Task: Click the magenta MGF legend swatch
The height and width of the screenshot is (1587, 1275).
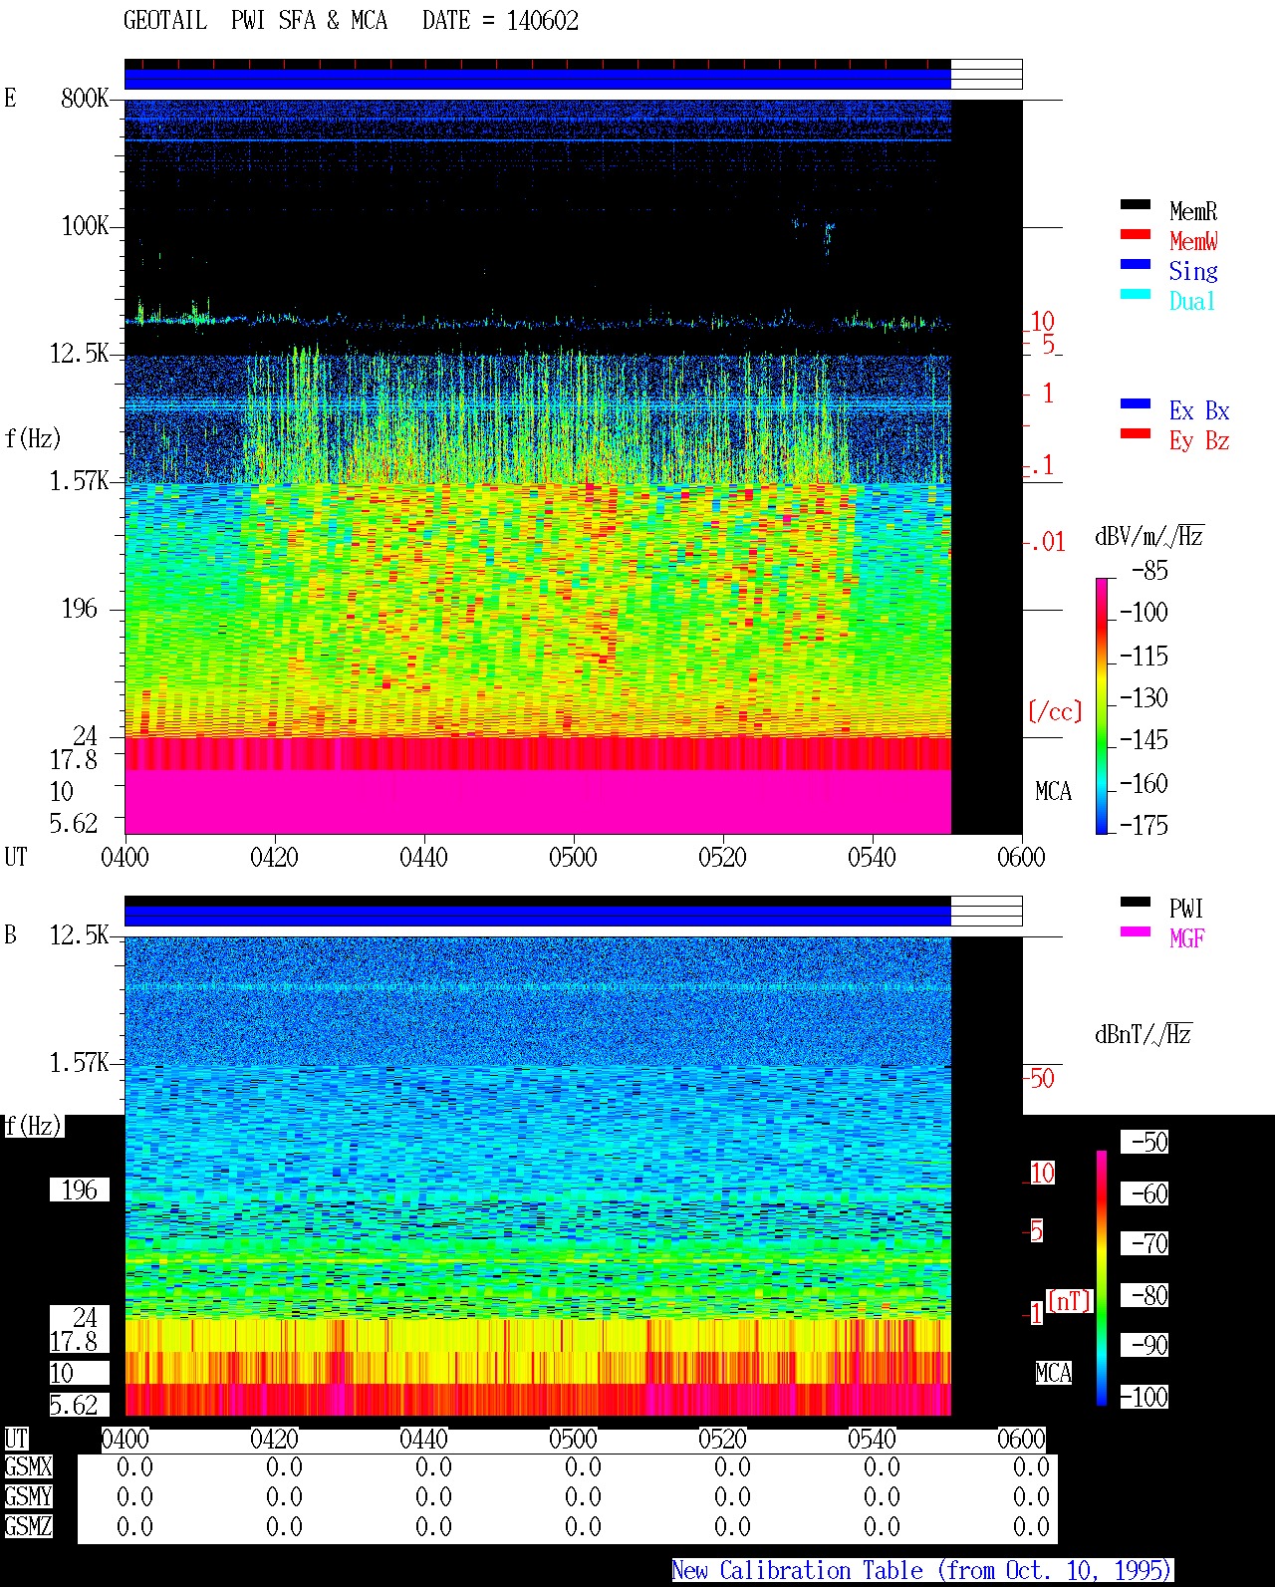Action: point(1136,931)
